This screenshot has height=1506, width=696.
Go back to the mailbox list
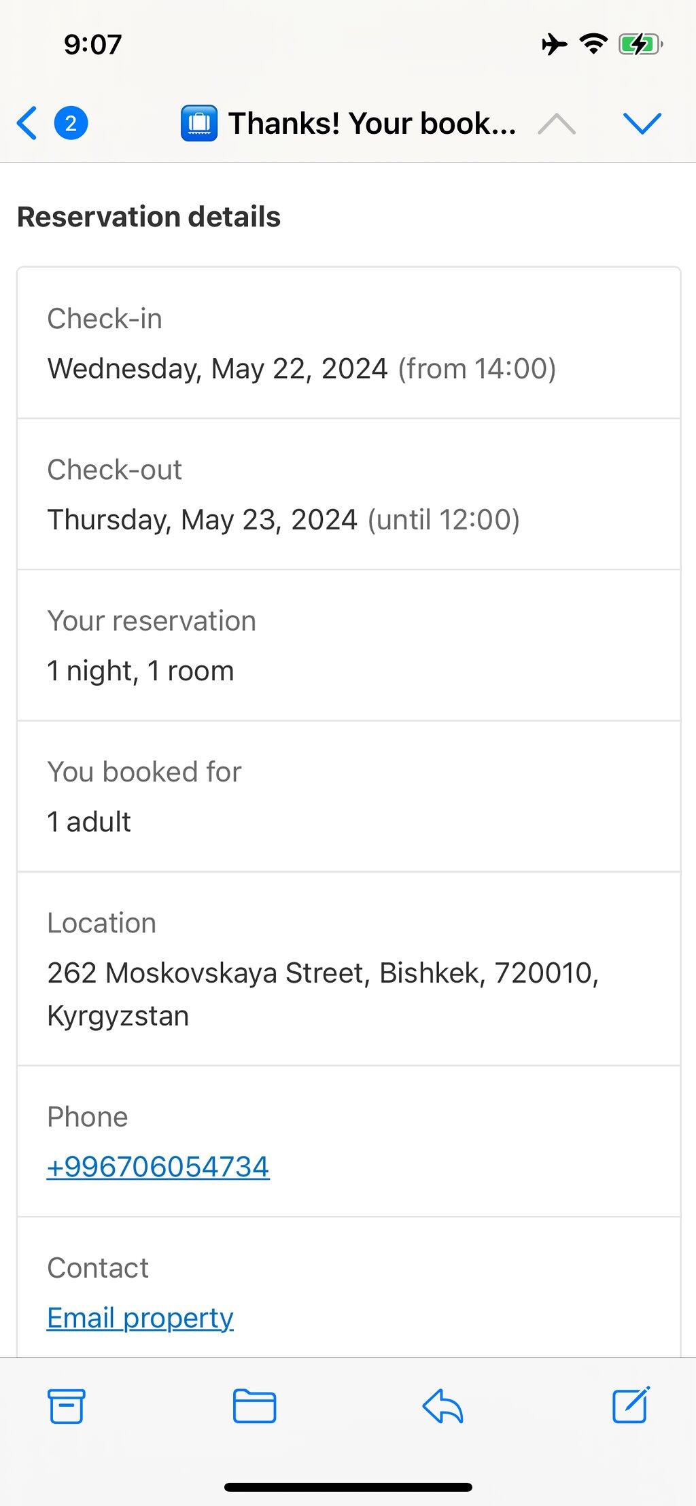27,123
